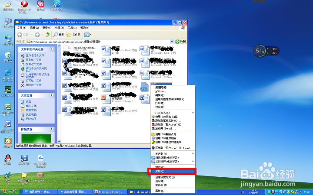Open the Internet Explorer desktop icon
The height and width of the screenshot is (195, 313).
pyautogui.click(x=8, y=75)
